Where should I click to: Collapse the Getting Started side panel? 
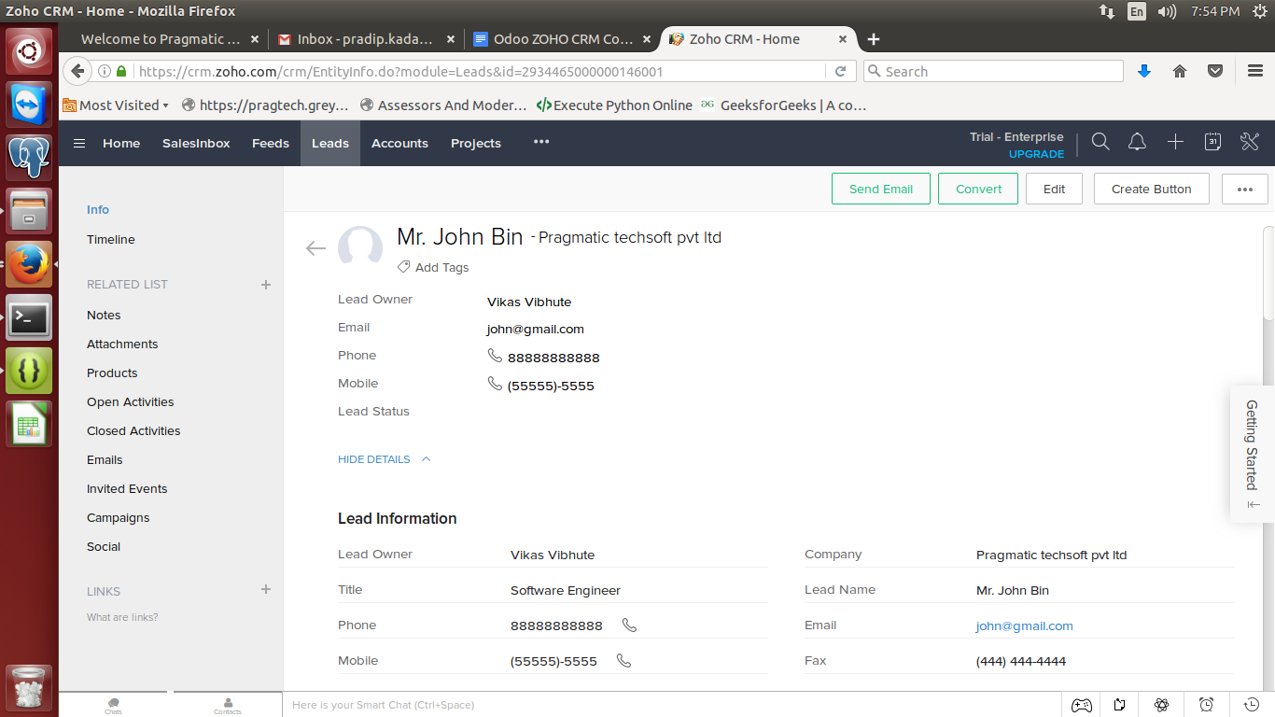click(1253, 504)
